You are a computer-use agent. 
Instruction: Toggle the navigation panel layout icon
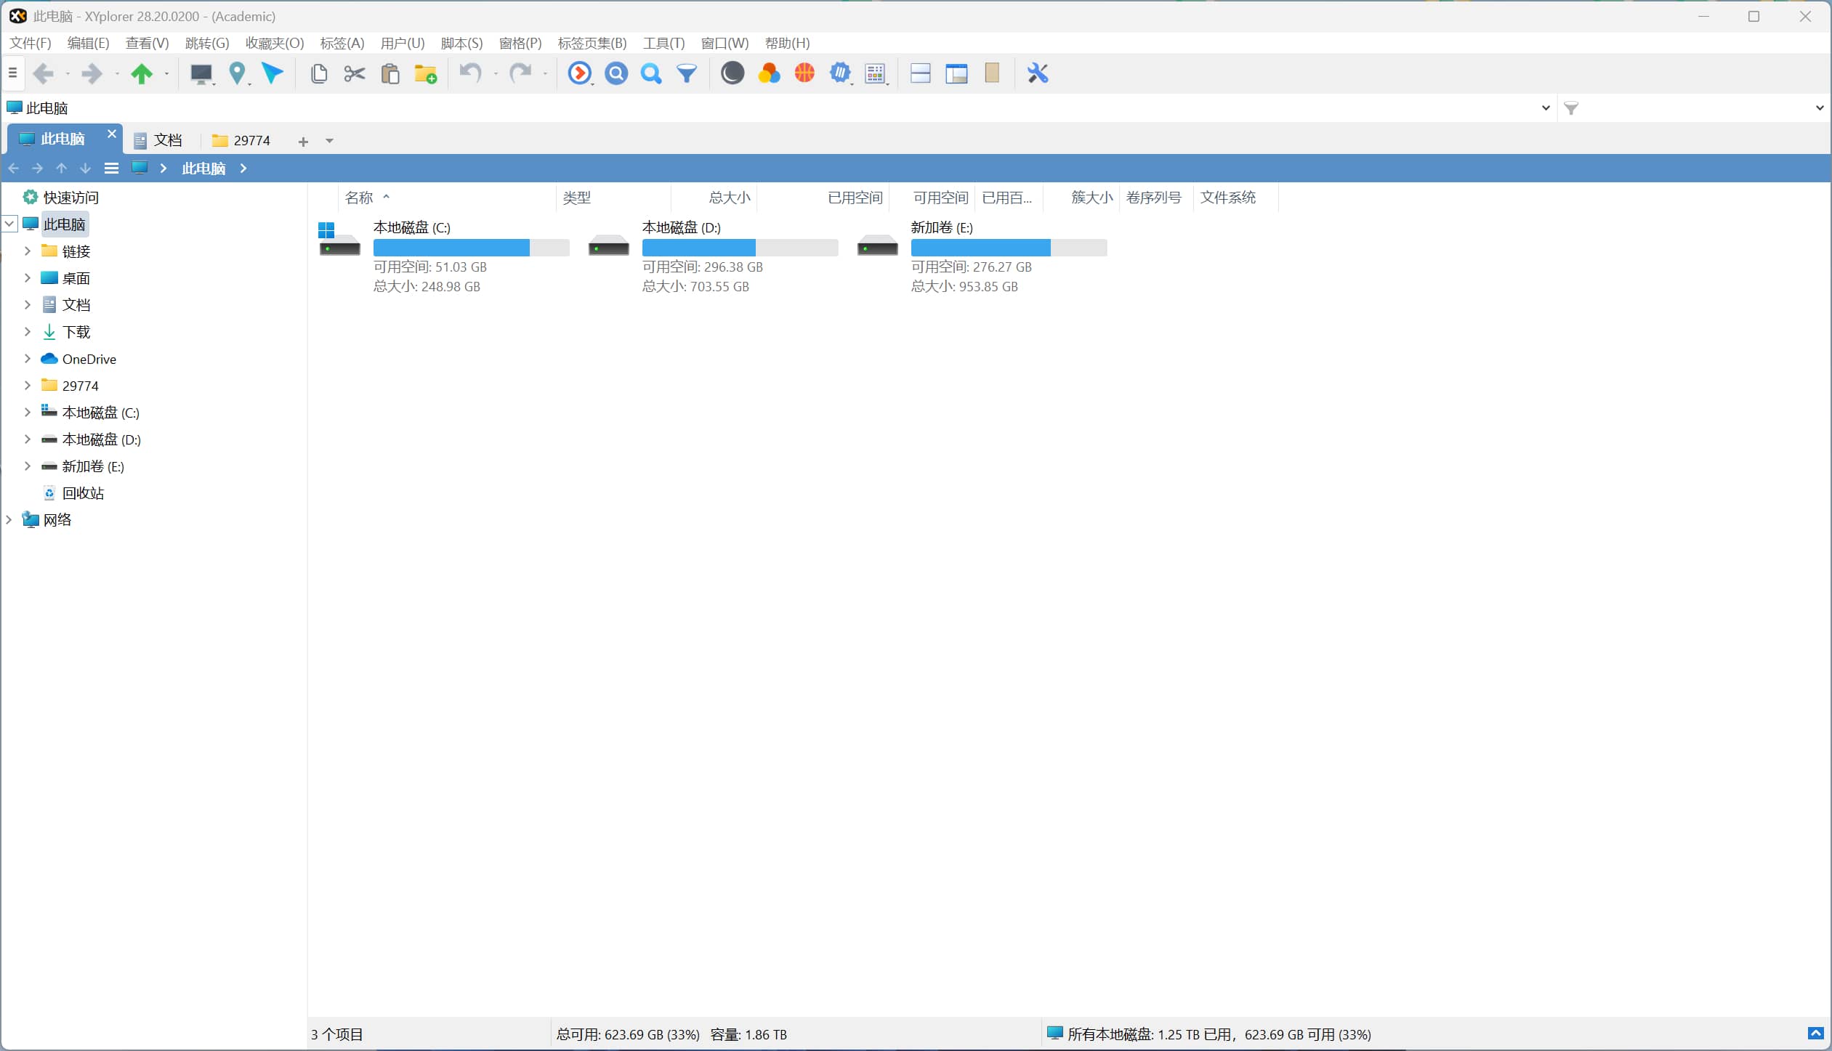click(956, 73)
